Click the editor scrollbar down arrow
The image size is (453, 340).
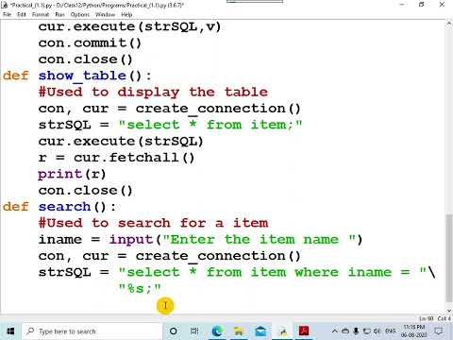pos(449,310)
